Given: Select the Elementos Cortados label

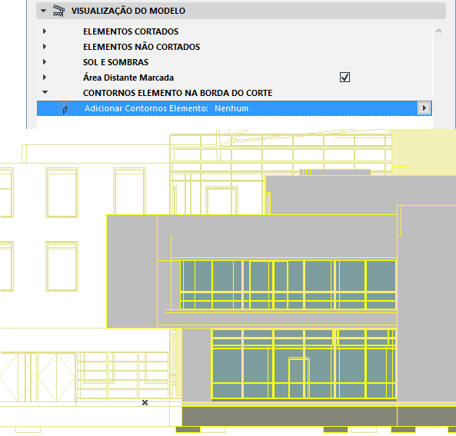Looking at the screenshot, I should pyautogui.click(x=131, y=31).
